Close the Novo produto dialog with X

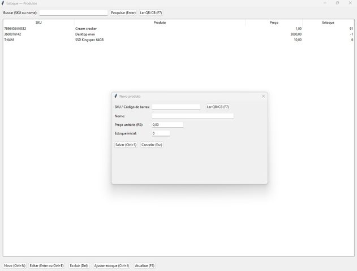coord(263,96)
